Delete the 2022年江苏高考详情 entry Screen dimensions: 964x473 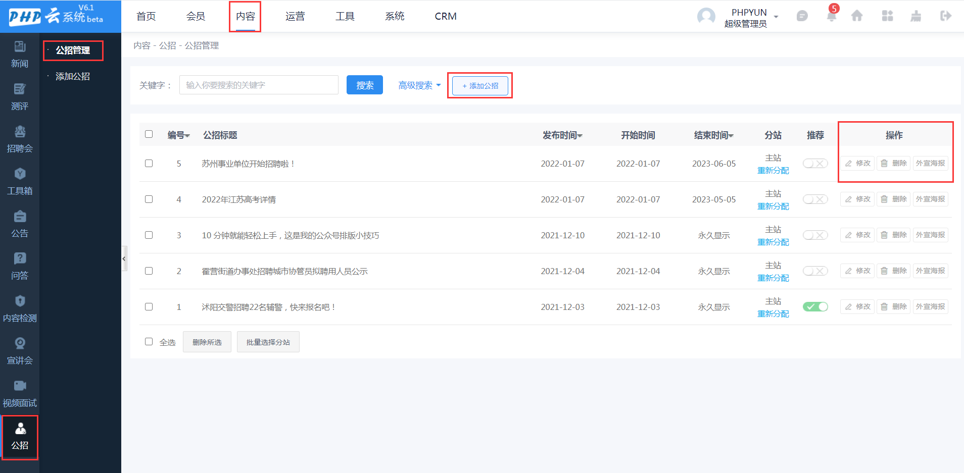coord(893,199)
